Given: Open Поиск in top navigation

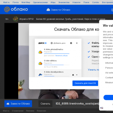Looking at the screenshot, I should [x=86, y=2].
